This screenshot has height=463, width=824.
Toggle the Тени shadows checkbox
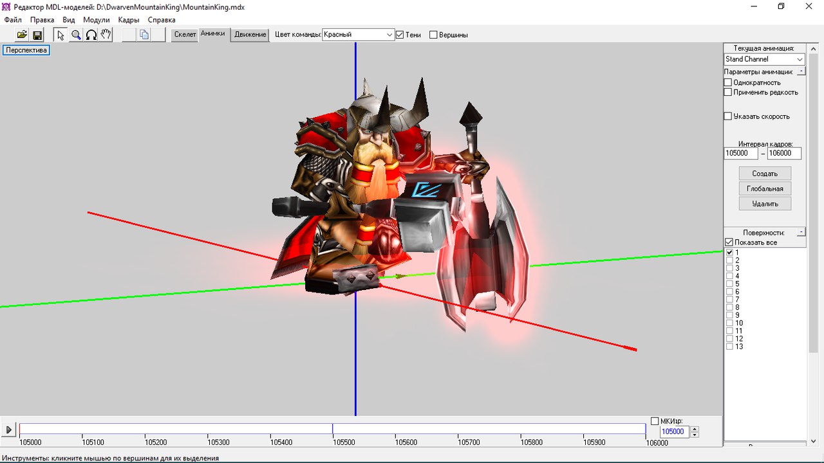point(400,35)
